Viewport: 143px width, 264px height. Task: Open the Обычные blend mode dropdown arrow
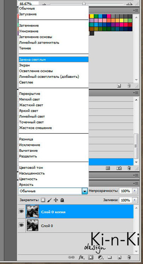pyautogui.click(x=85, y=191)
